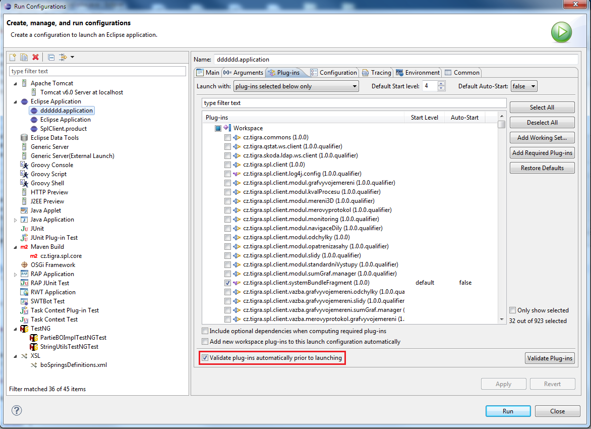Select the J2EE Preview configuration type
The width and height of the screenshot is (591, 429).
point(47,201)
